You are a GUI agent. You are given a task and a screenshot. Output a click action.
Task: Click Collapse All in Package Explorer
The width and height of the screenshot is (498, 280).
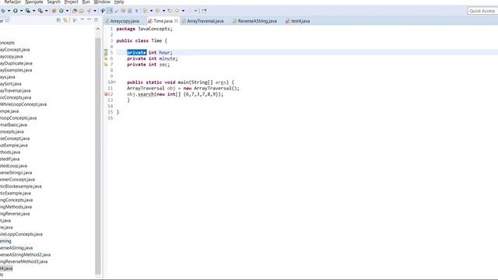click(58, 20)
